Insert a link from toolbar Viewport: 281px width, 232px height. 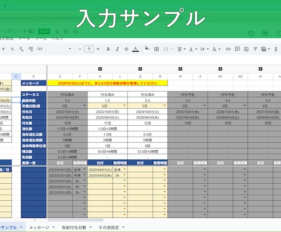coord(228,49)
